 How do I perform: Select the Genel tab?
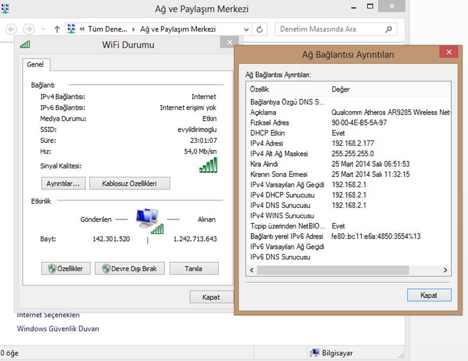[35, 65]
